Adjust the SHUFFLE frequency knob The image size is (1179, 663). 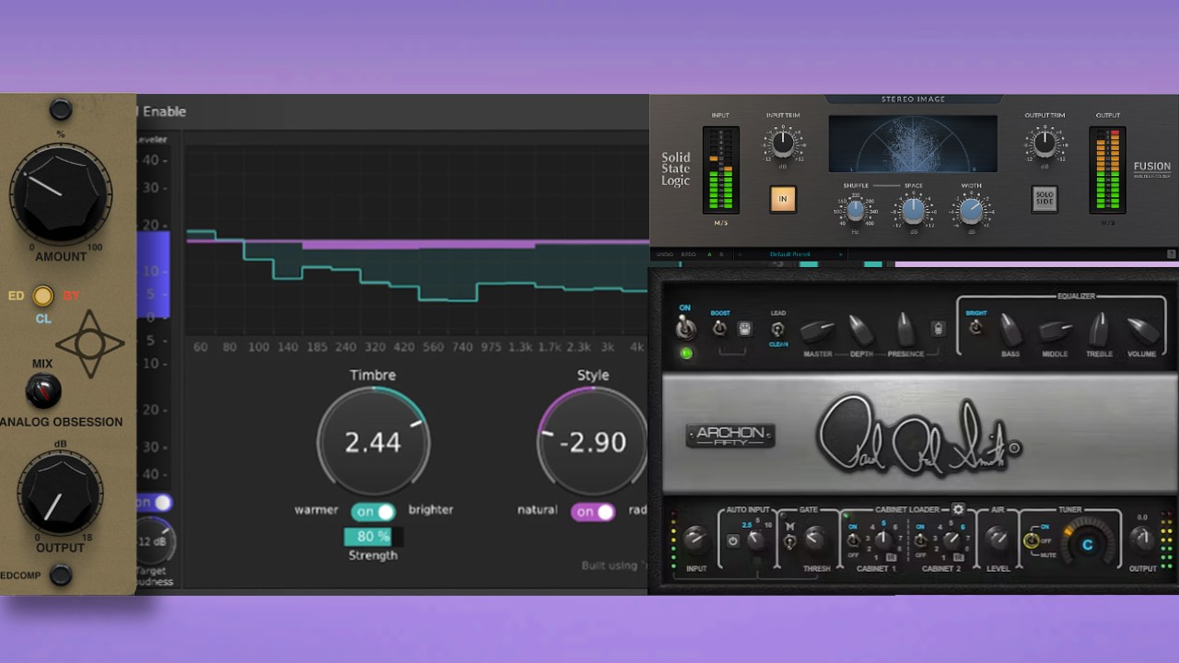coord(856,210)
